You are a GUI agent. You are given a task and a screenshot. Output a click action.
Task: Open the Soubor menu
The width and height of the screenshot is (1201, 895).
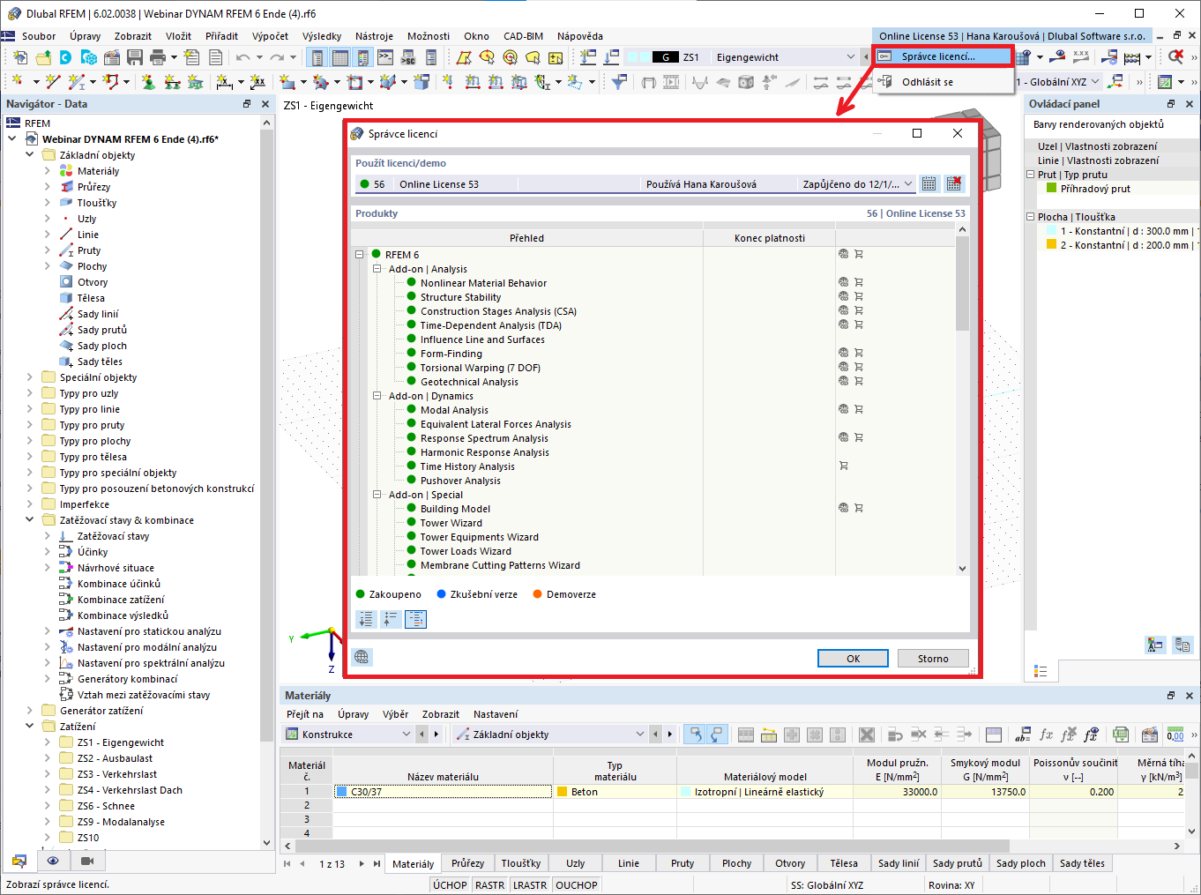tap(39, 36)
